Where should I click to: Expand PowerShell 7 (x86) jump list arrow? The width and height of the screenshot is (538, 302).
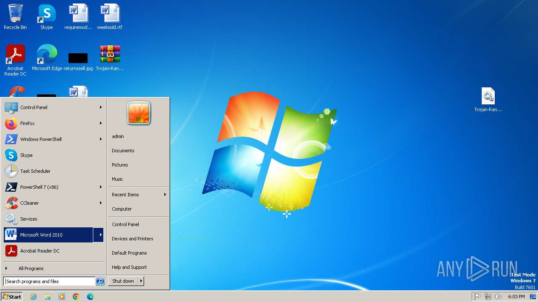tap(100, 187)
